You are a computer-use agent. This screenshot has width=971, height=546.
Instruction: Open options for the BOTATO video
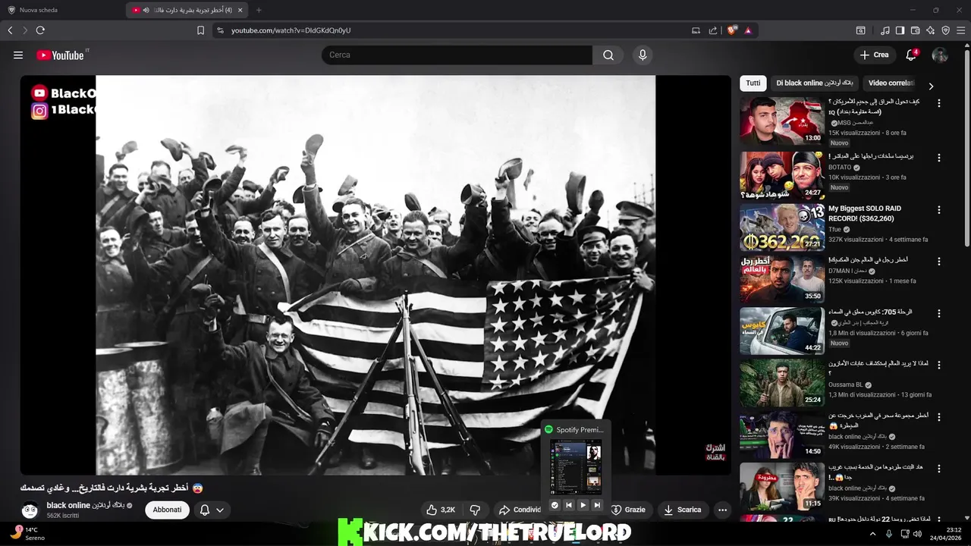(939, 158)
